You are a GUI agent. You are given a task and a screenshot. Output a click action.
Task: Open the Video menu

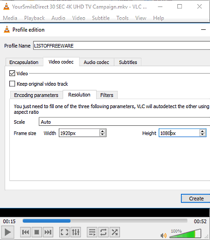point(79,18)
